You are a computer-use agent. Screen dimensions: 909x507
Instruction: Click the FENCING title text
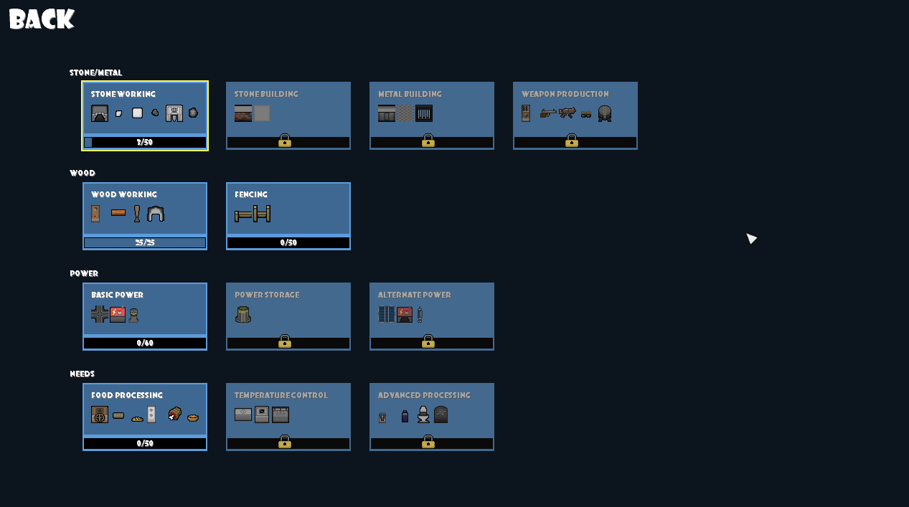[x=251, y=194]
